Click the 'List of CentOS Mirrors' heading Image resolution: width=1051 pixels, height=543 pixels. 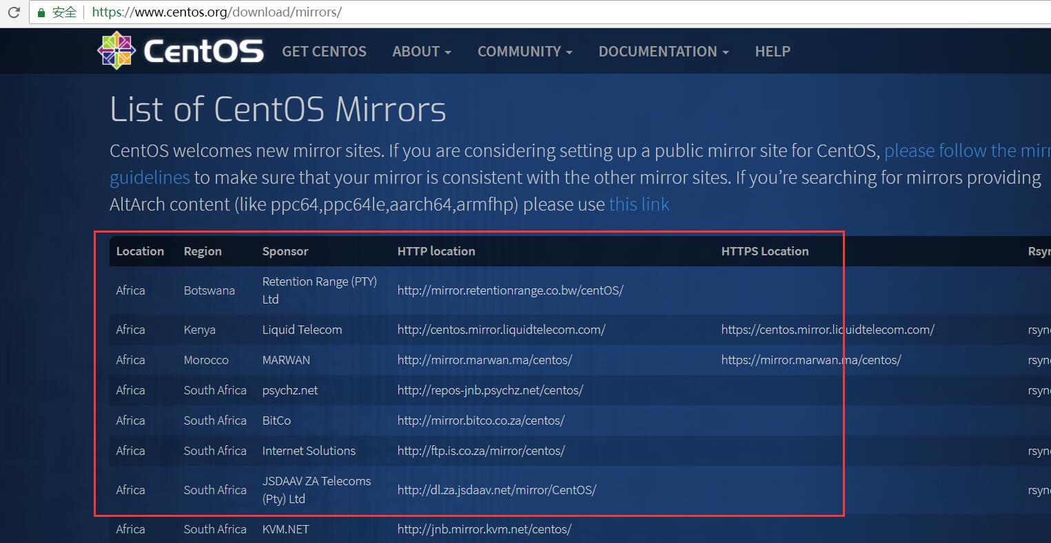pos(278,109)
